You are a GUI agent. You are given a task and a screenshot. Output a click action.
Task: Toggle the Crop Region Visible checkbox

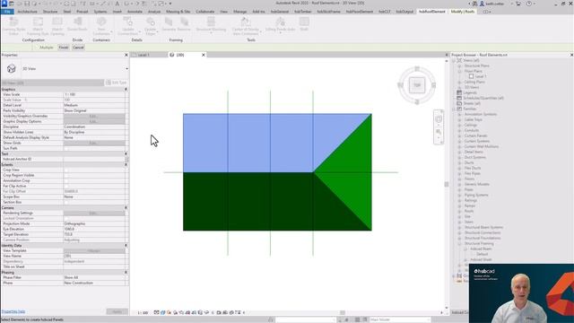[66, 176]
